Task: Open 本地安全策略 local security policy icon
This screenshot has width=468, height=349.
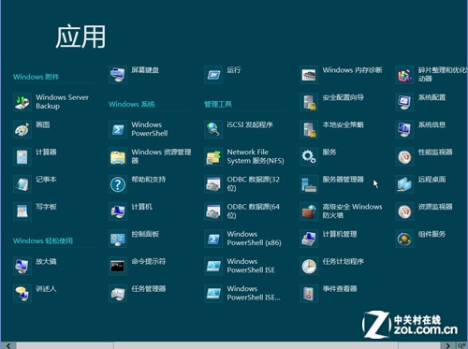Action: coord(309,129)
